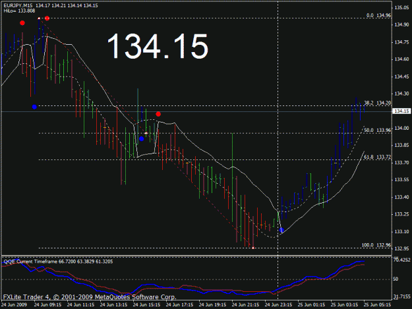
Task: Click the 24 Jun 19:15 time label
Action: point(212,305)
